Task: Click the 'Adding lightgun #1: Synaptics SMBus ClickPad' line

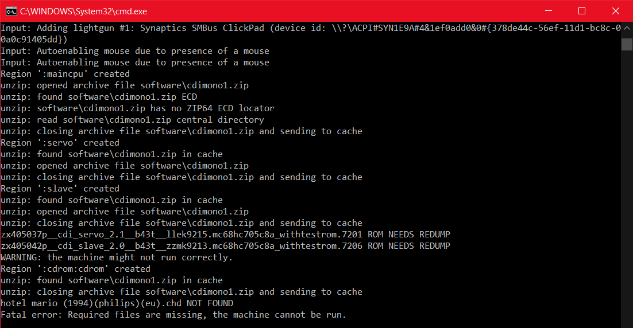Action: [311, 34]
